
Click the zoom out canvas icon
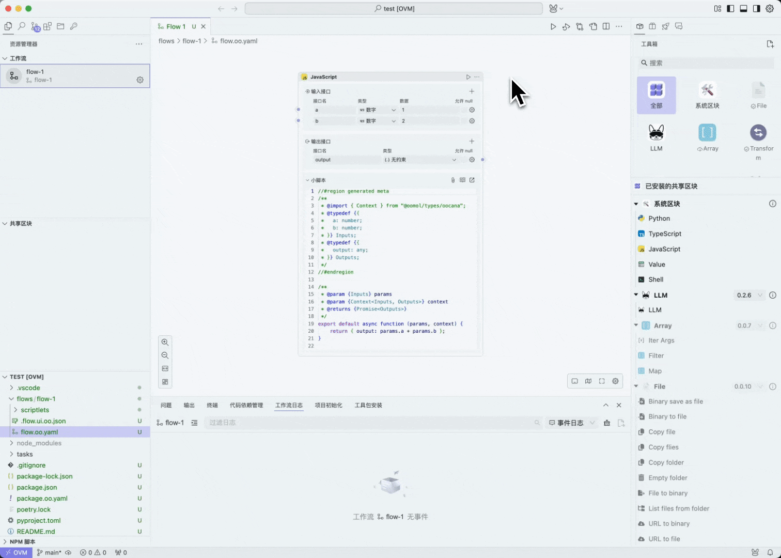165,355
